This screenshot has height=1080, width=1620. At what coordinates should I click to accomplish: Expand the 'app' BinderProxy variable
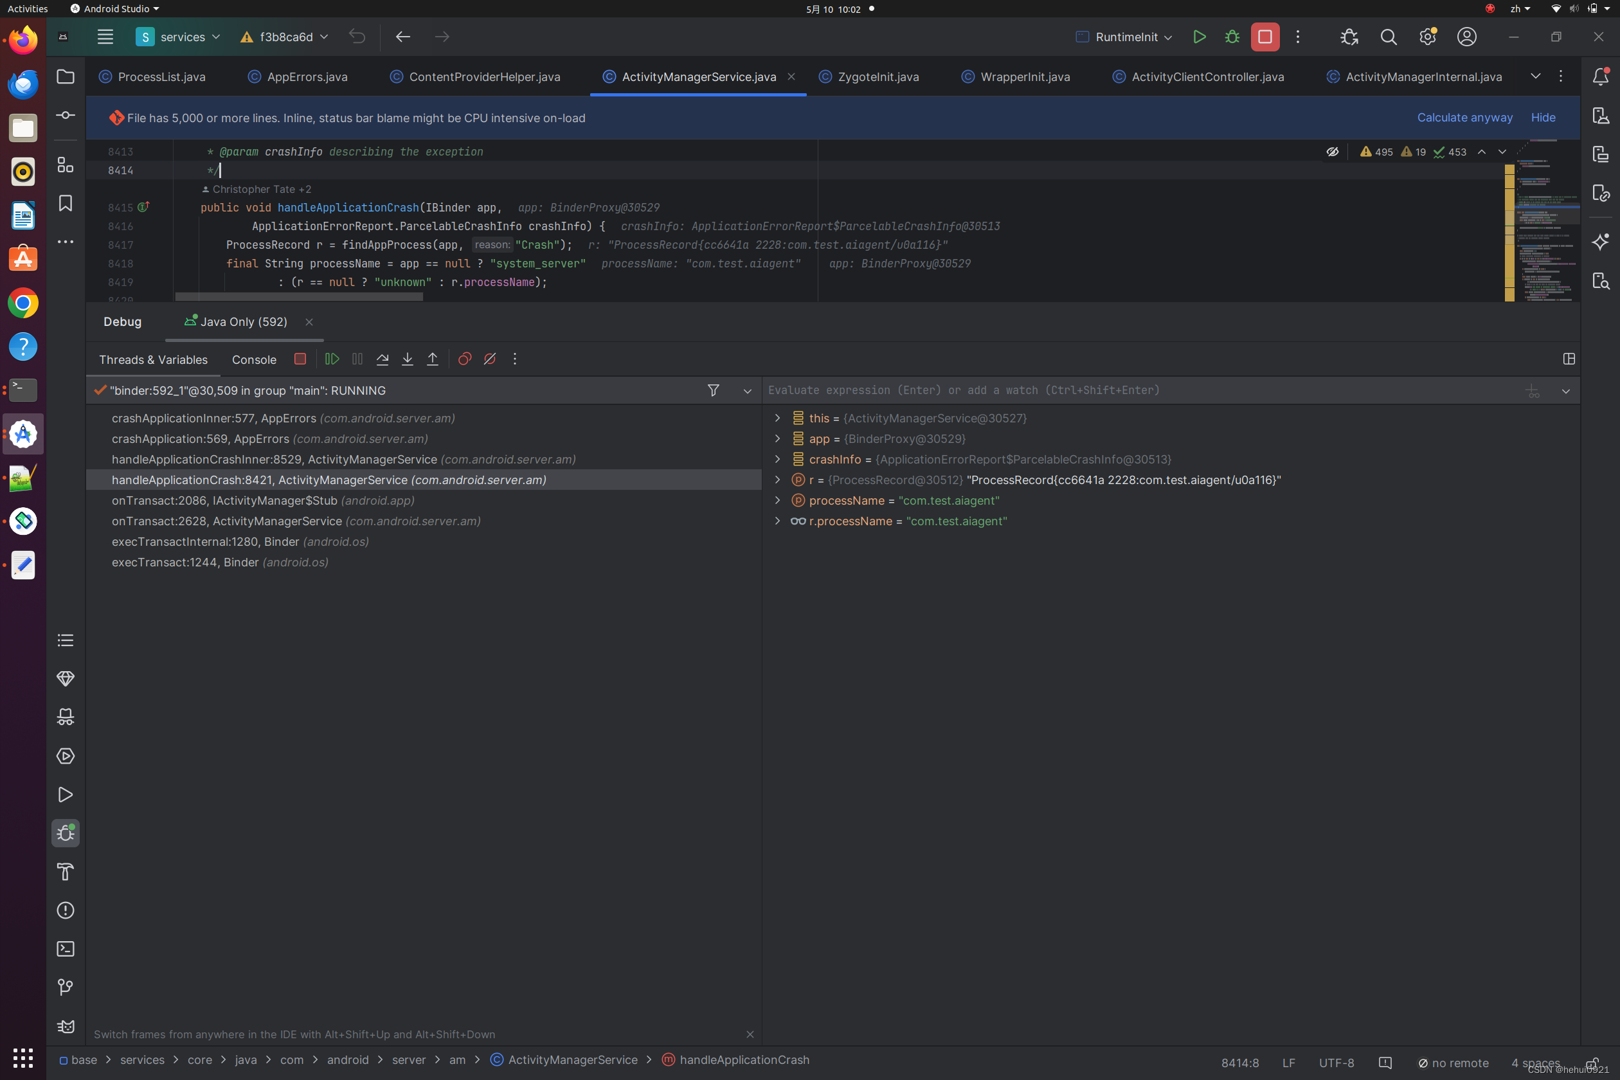pos(778,438)
